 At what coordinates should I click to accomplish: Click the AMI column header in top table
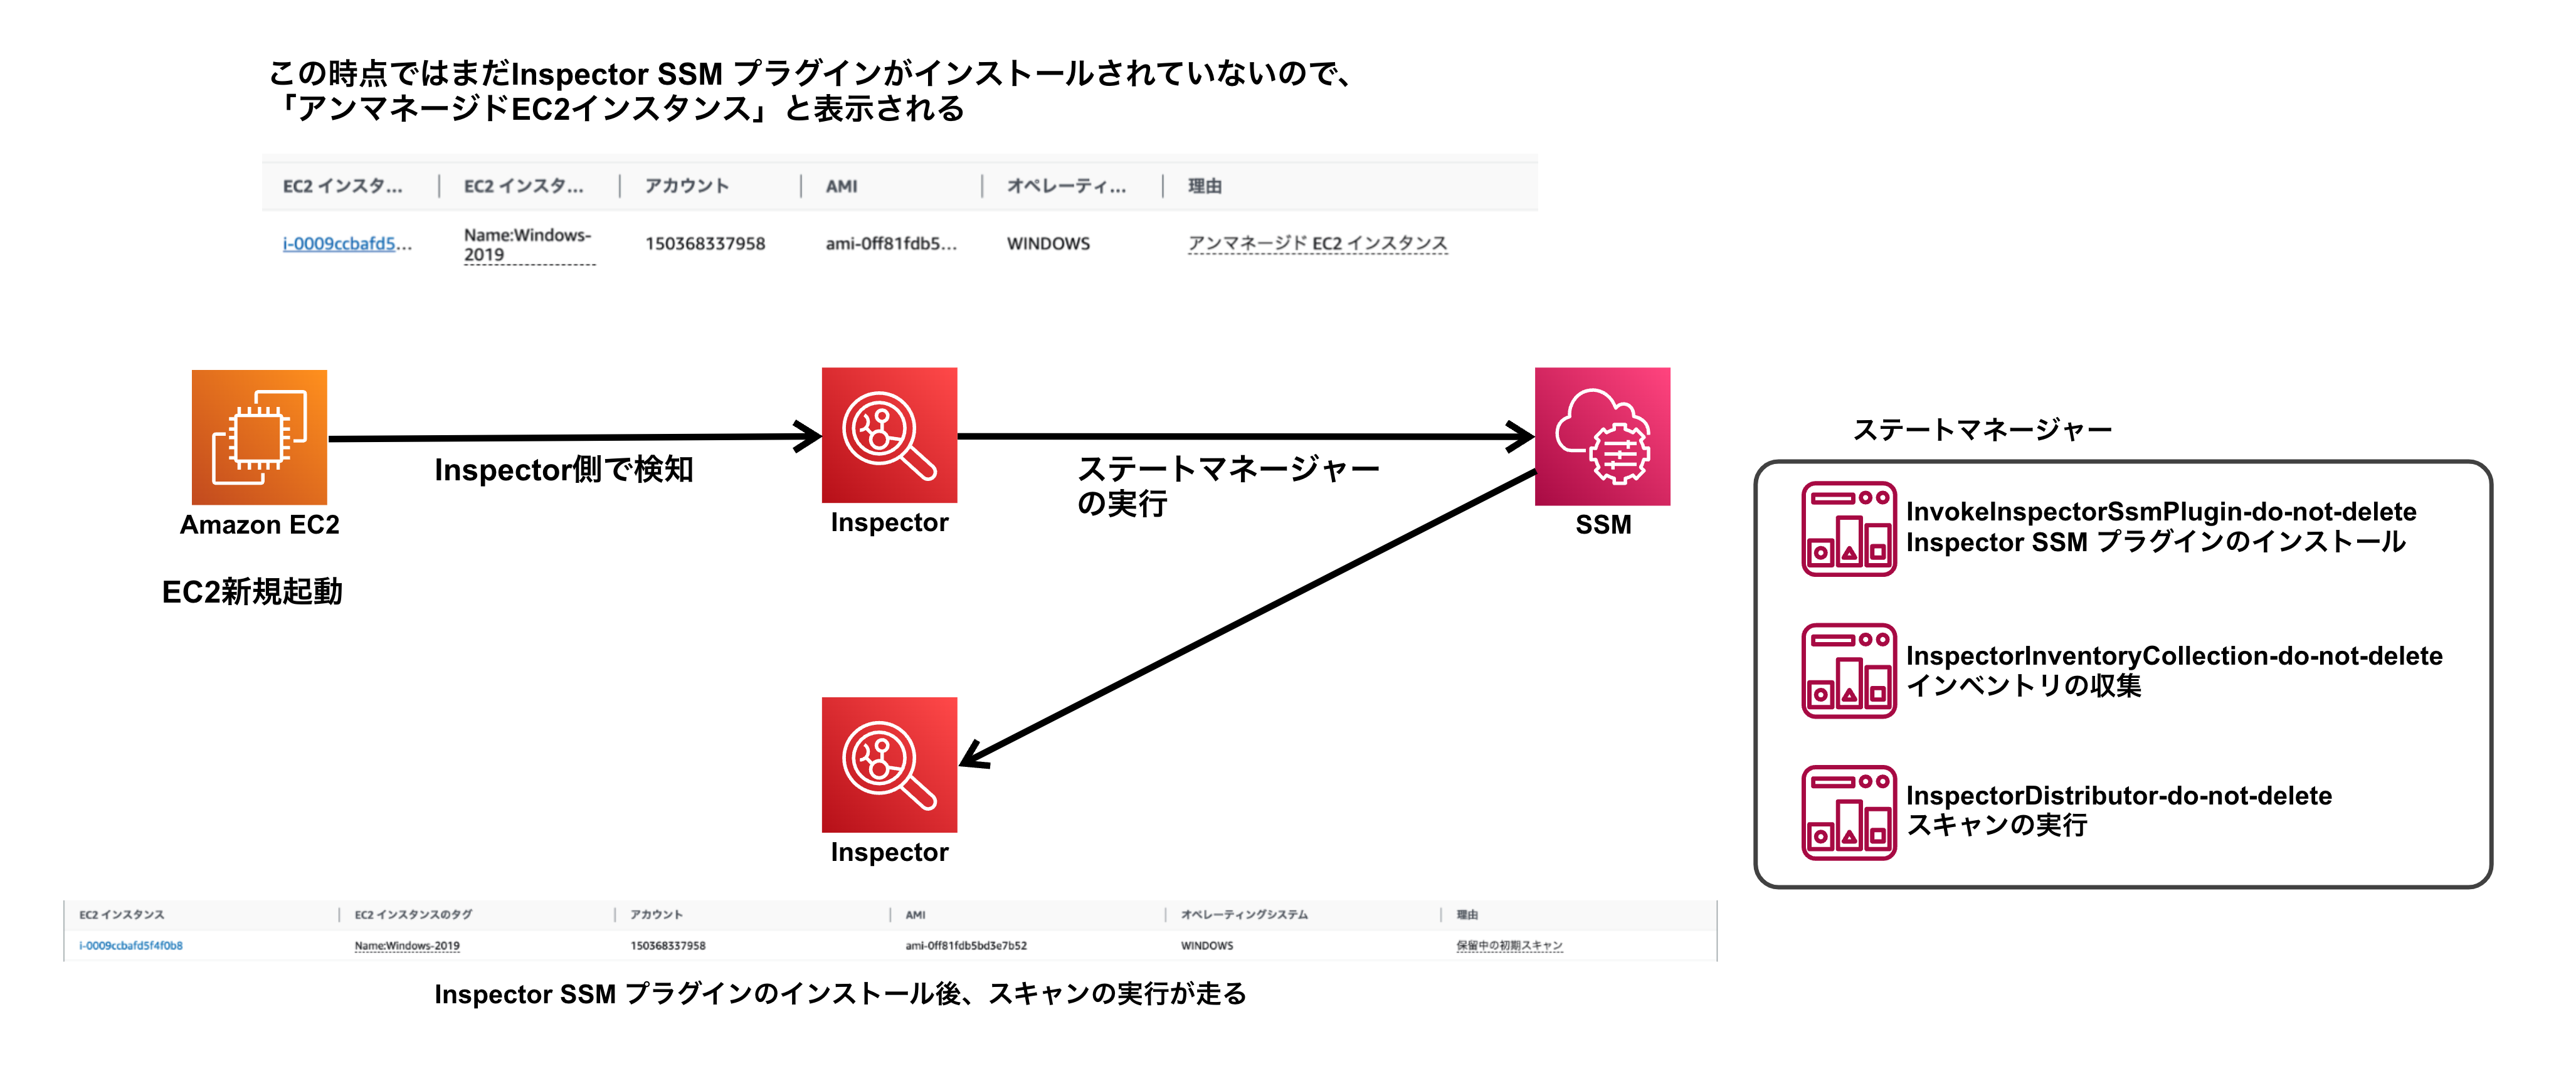[841, 186]
